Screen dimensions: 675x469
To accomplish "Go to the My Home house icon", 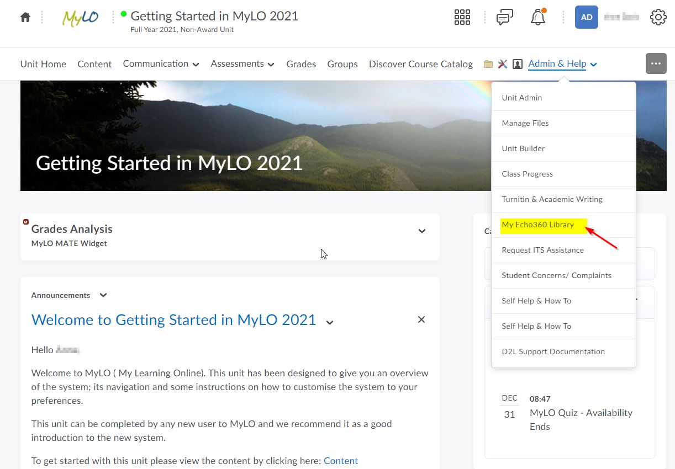I will pyautogui.click(x=25, y=17).
